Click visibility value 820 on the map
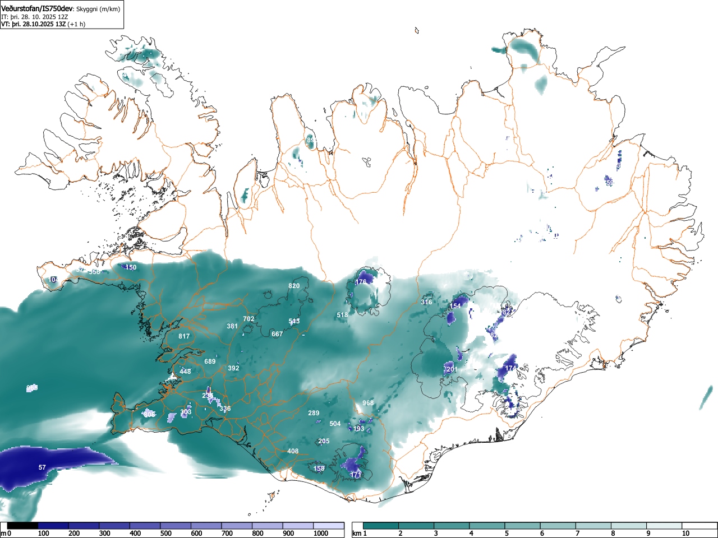 (x=294, y=286)
